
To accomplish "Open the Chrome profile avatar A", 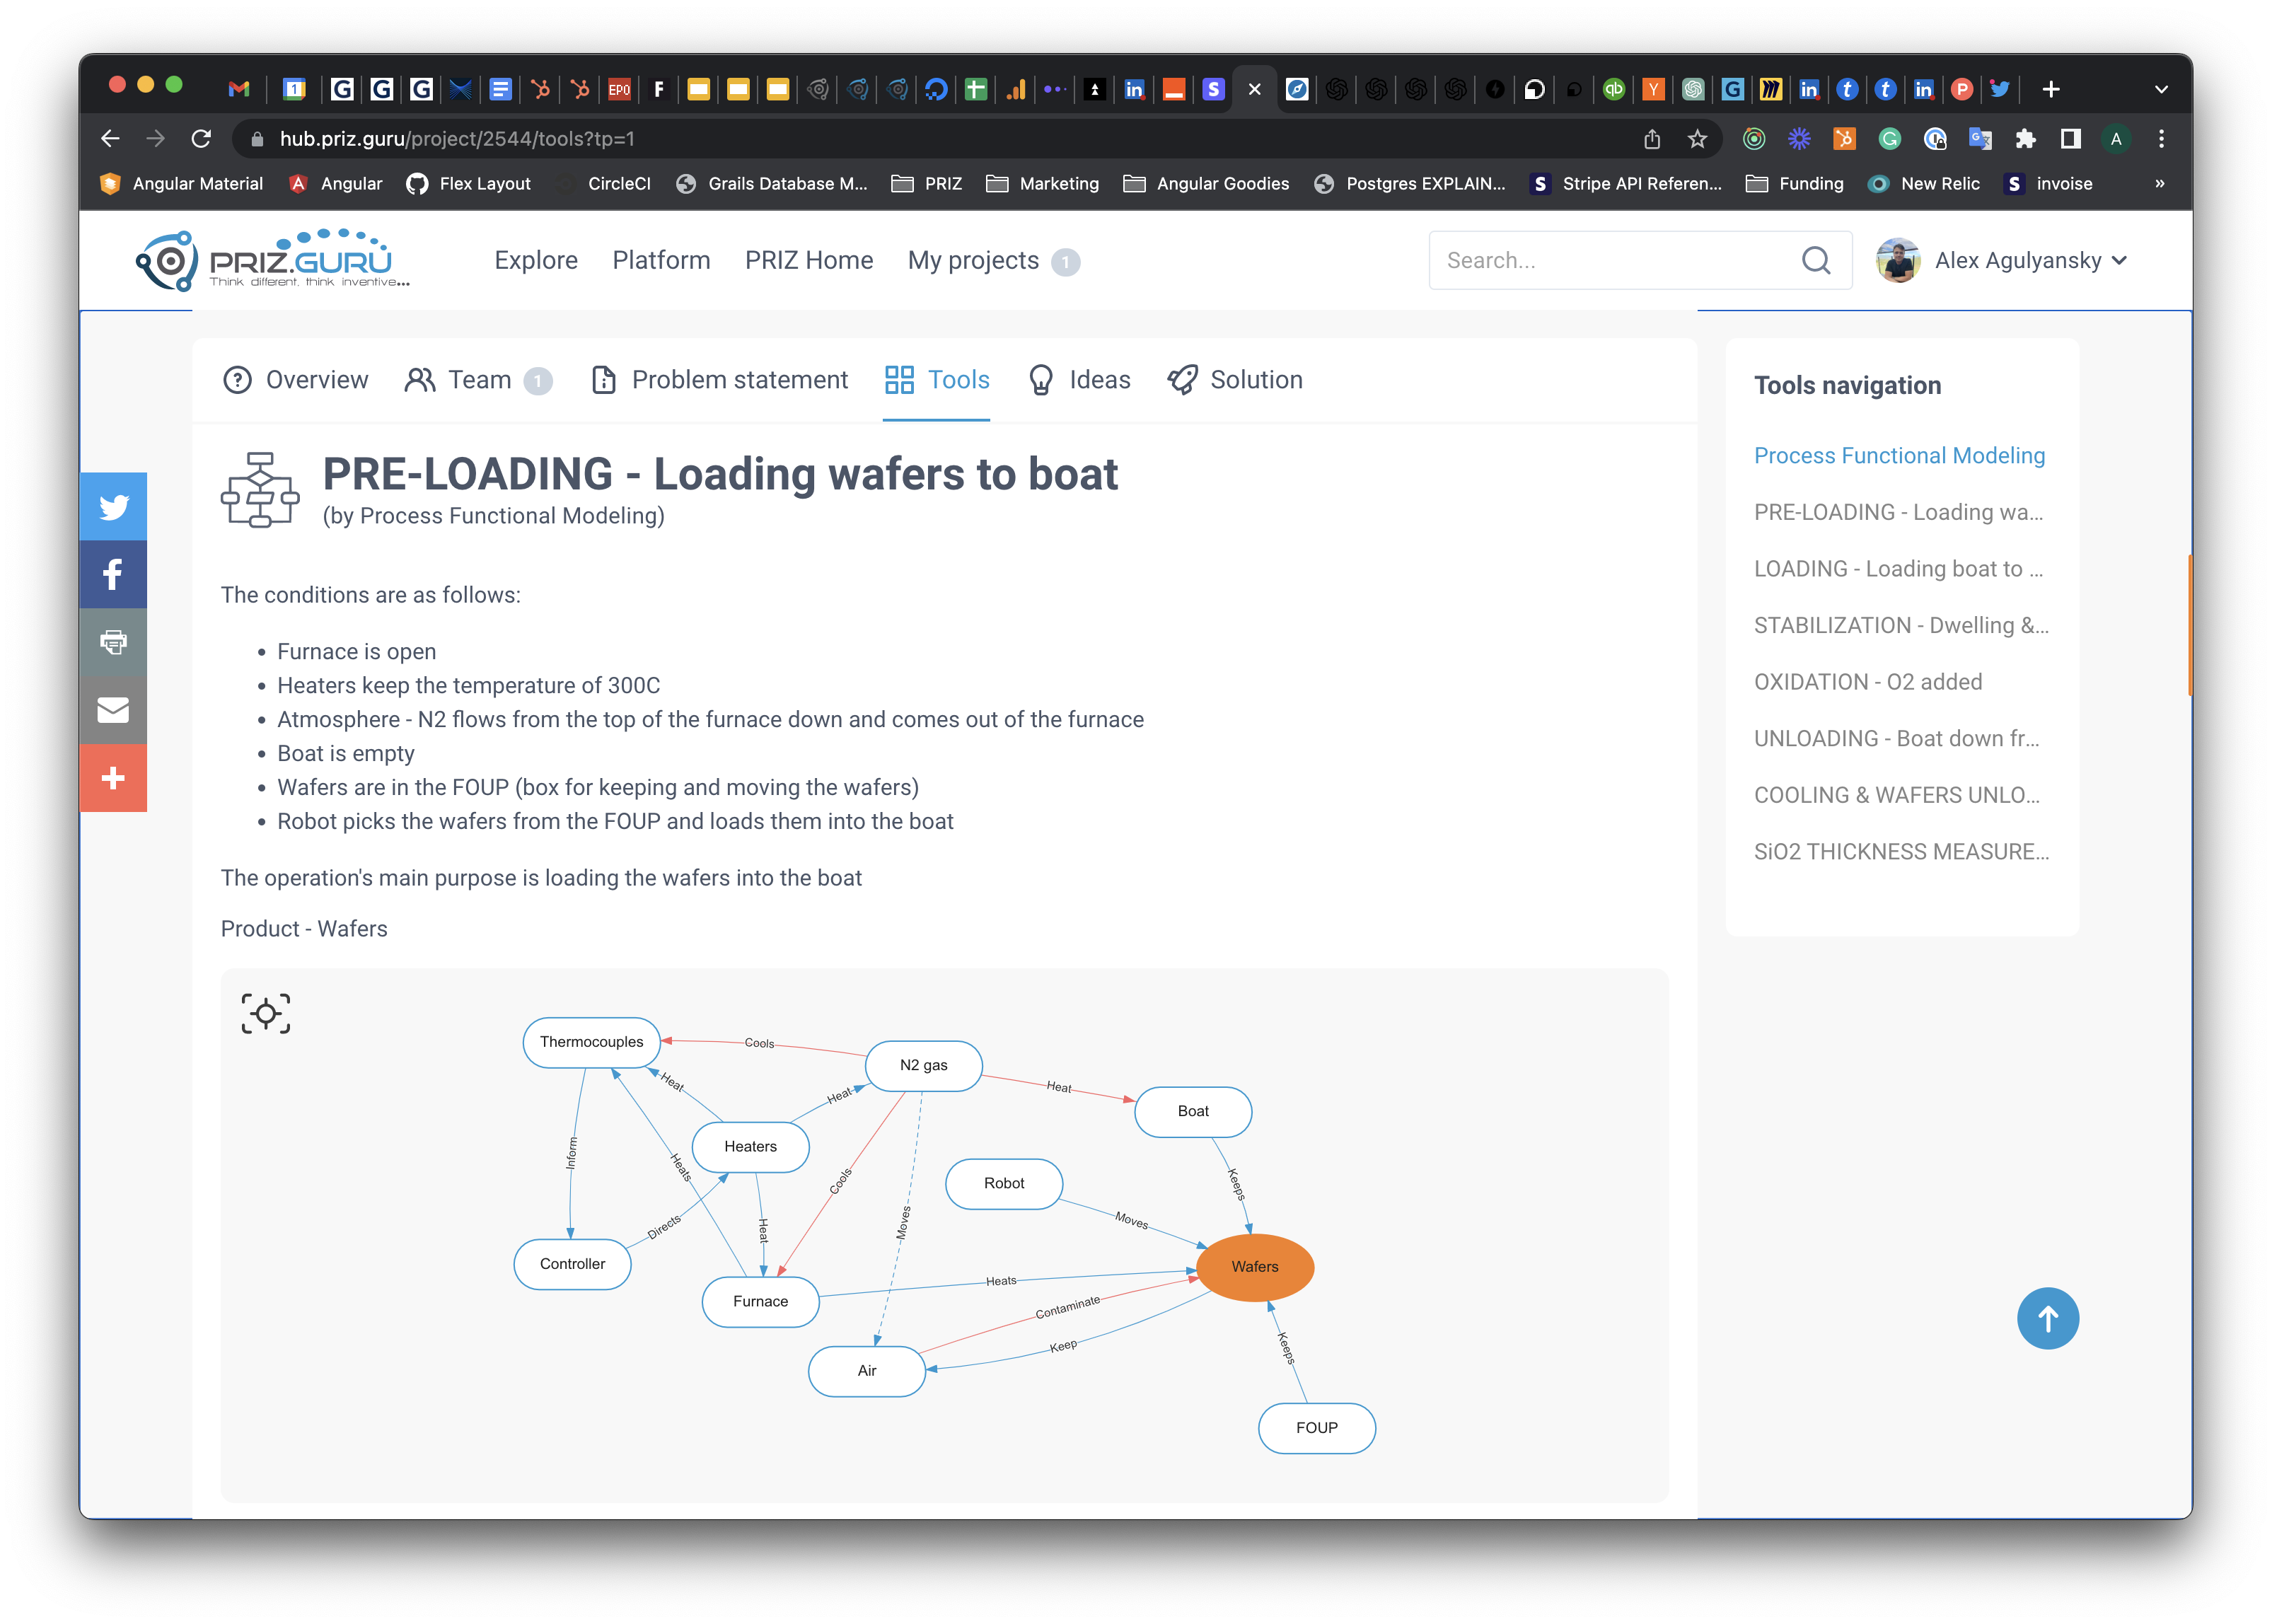I will (2116, 139).
